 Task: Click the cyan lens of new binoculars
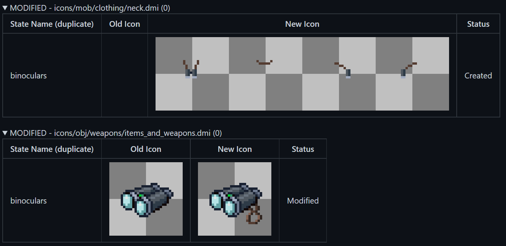[x=230, y=207]
